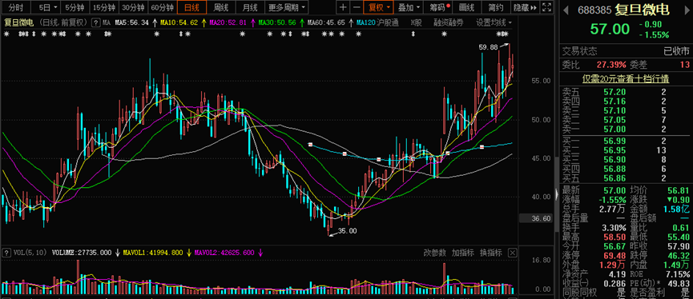Image resolution: width=693 pixels, height=299 pixels.
Task: Click the 56.95 bid price with volume 13
Action: click(x=614, y=150)
